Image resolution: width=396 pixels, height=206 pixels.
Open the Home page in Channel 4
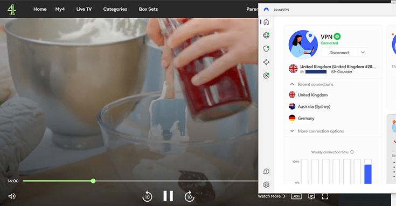coord(40,9)
